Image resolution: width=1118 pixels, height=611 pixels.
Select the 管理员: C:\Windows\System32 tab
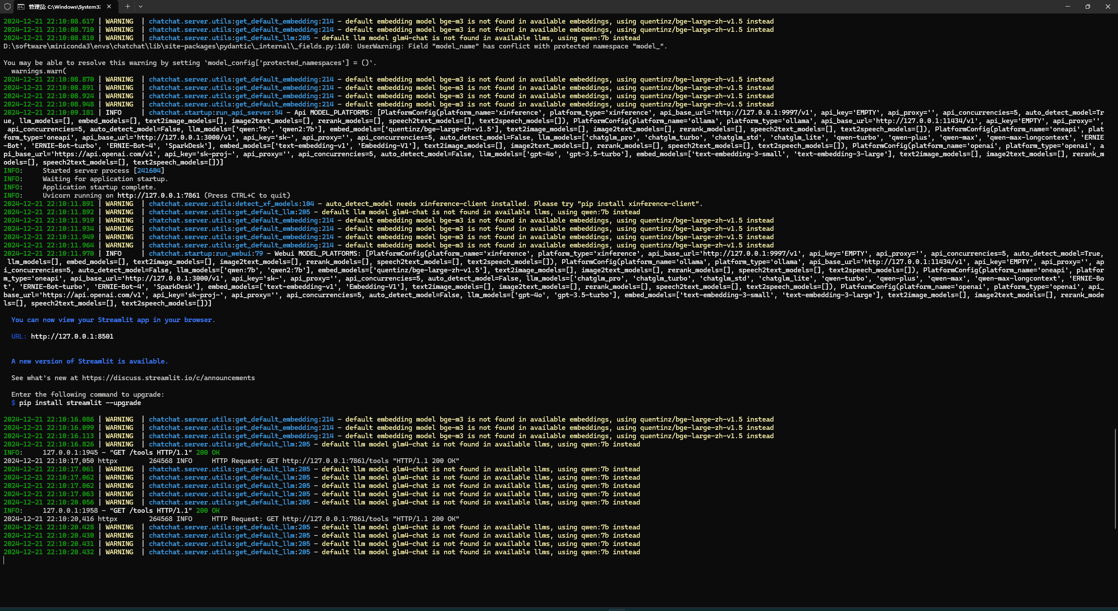coord(65,7)
